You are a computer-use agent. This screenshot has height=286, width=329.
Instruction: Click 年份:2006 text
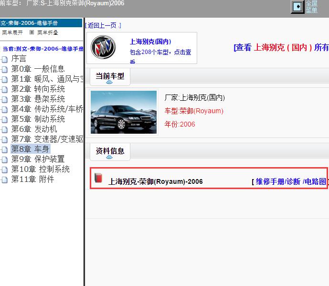point(180,124)
